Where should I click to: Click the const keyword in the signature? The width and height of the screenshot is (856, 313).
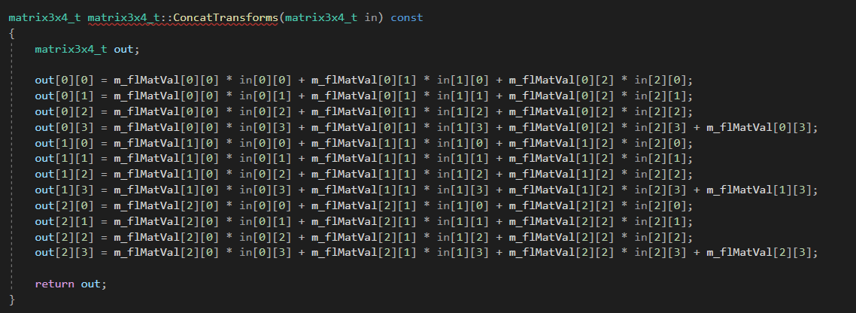coord(407,17)
